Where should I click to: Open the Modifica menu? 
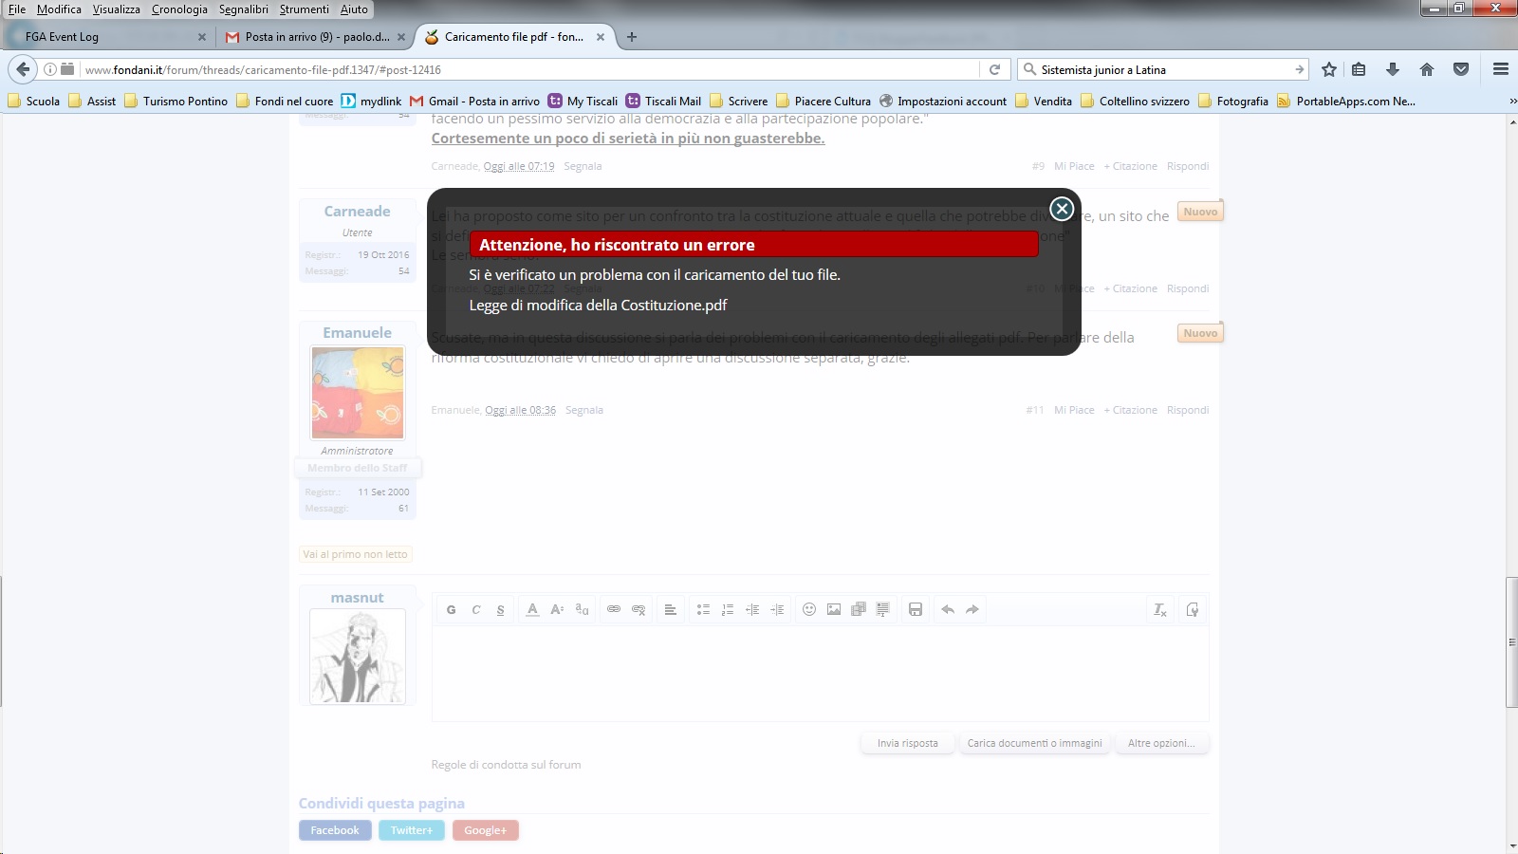coord(59,9)
